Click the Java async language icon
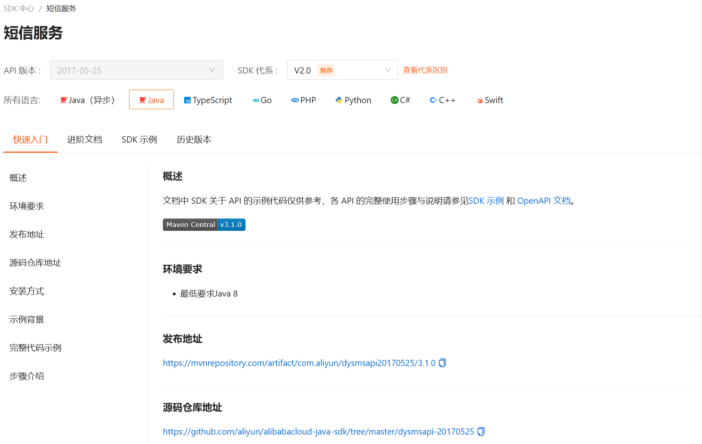 point(63,100)
